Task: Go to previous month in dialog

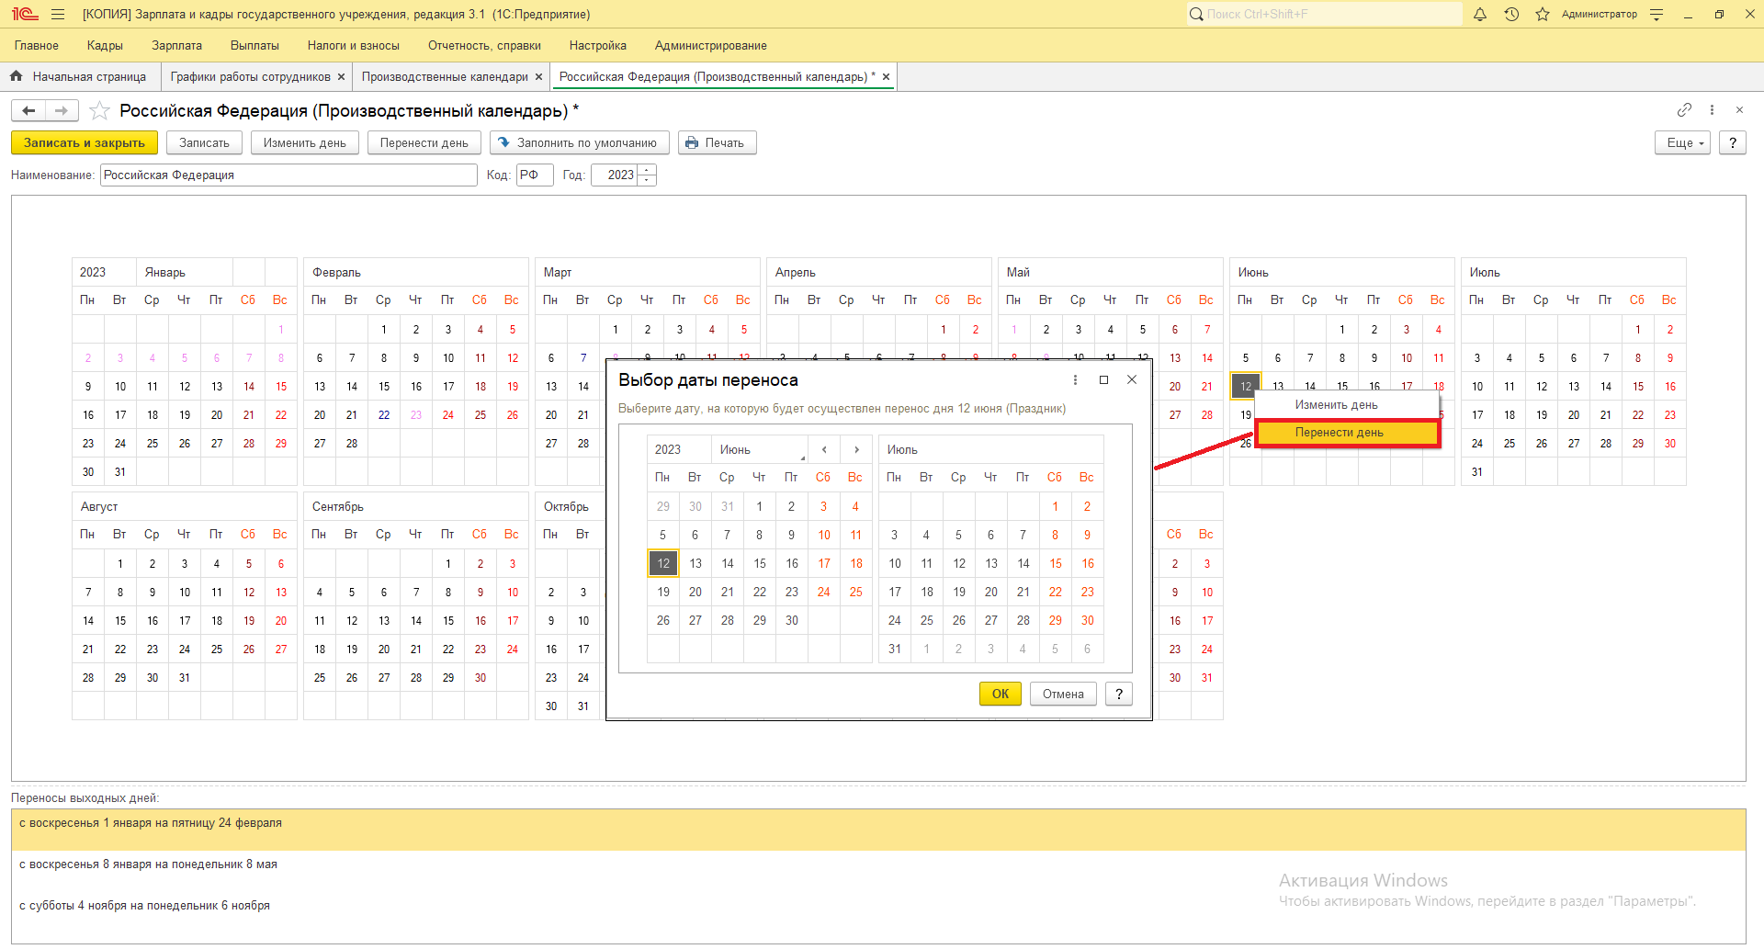Action: (824, 449)
